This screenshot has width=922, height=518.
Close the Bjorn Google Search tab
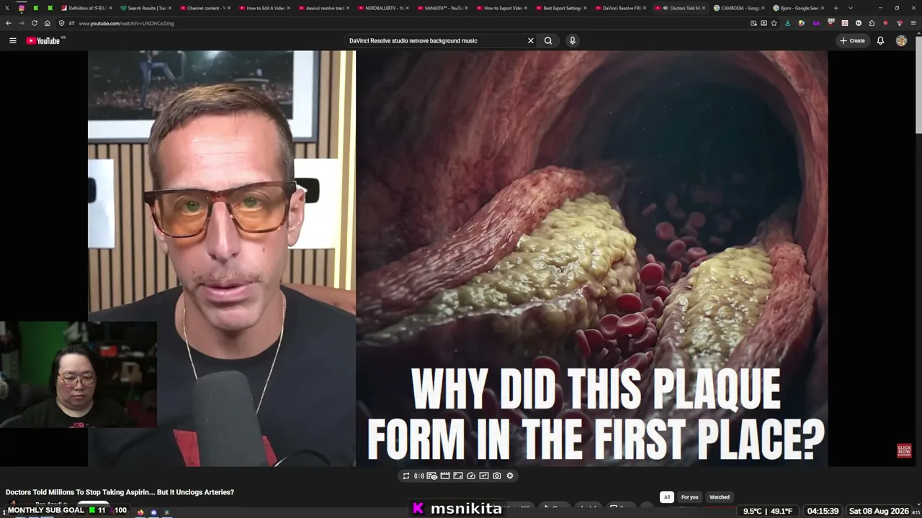(x=823, y=8)
